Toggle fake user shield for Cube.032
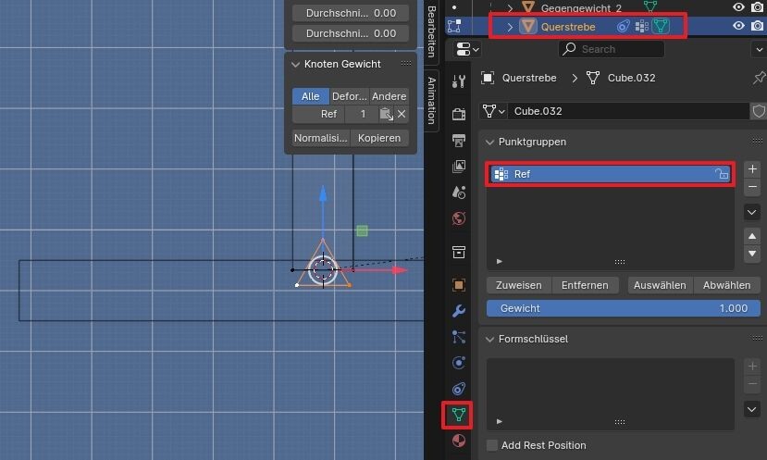Screen dimensions: 767x460 [758, 111]
